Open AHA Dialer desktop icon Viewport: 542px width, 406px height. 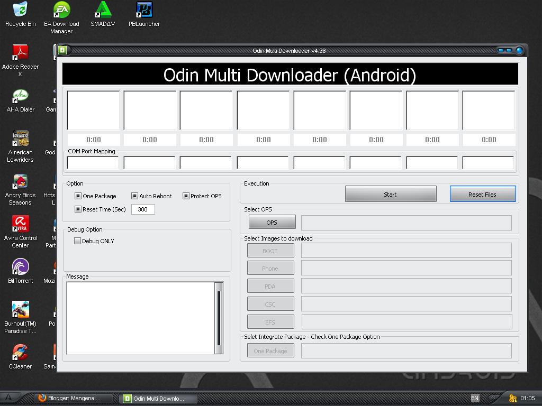click(x=21, y=100)
